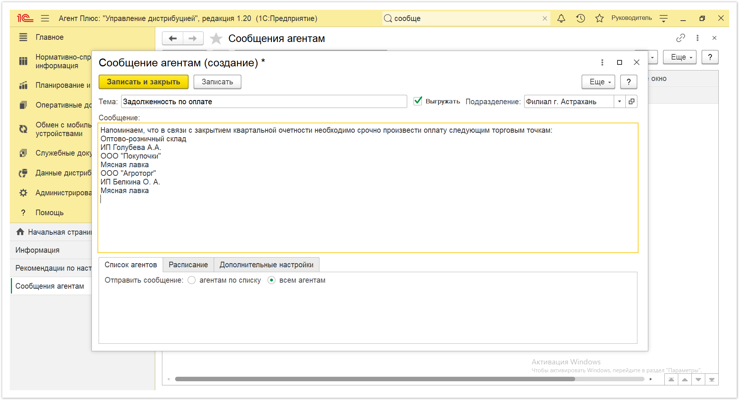Close the message creation dialog

point(637,63)
